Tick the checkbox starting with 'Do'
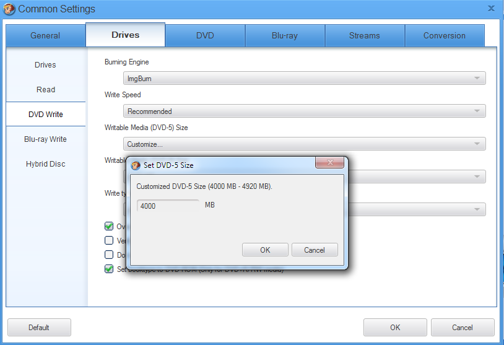The width and height of the screenshot is (504, 345). pos(109,255)
